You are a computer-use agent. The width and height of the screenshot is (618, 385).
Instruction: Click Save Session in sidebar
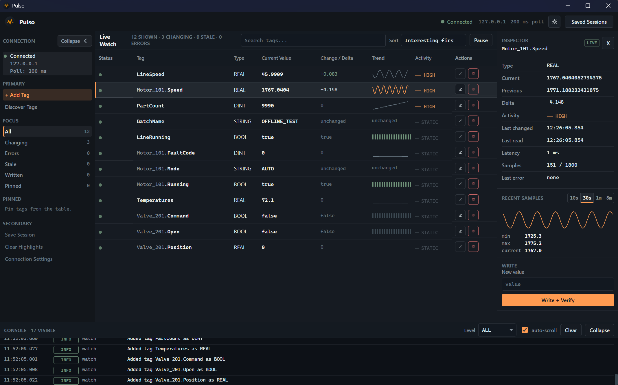point(47,235)
